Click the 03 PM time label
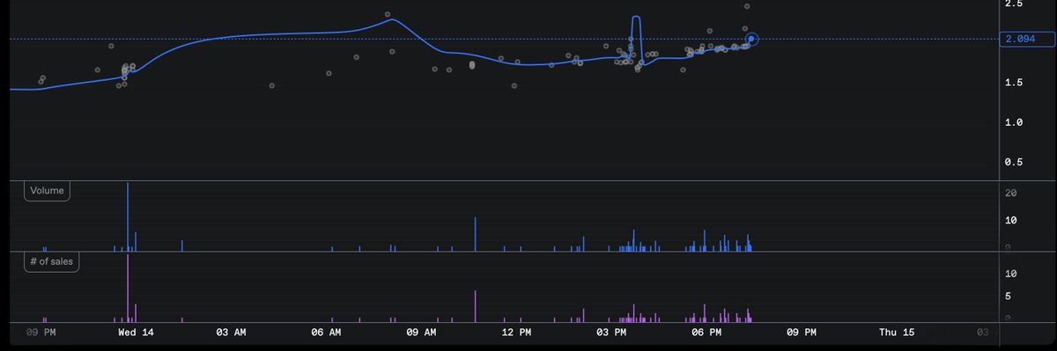Screen dimensions: 1057x351 611,333
